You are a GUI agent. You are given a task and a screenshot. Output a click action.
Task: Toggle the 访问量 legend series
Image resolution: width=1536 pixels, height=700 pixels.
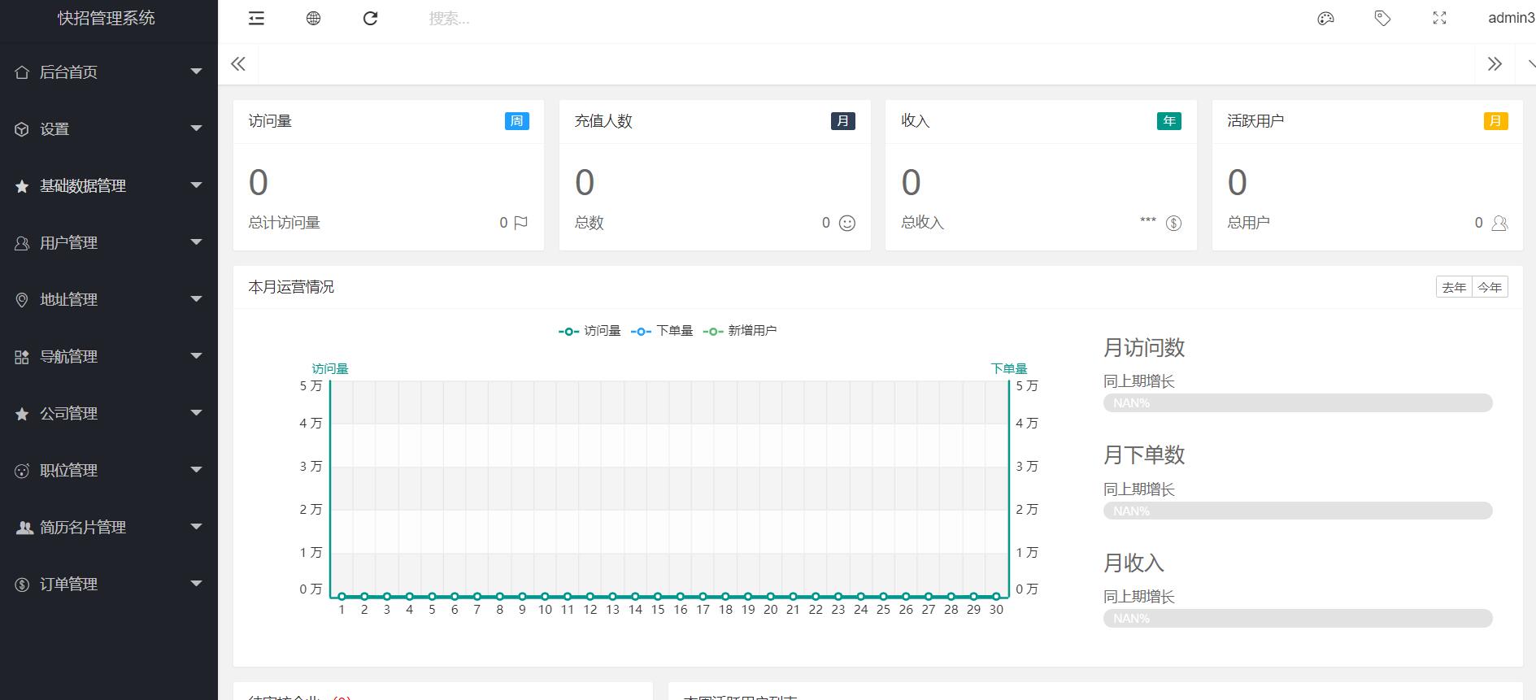590,331
